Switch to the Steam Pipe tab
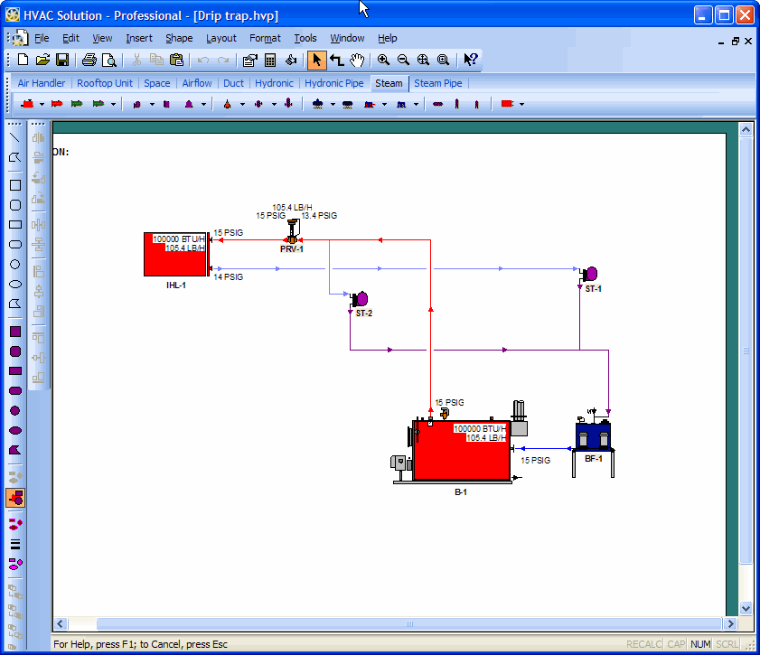The width and height of the screenshot is (760, 655). [x=437, y=83]
